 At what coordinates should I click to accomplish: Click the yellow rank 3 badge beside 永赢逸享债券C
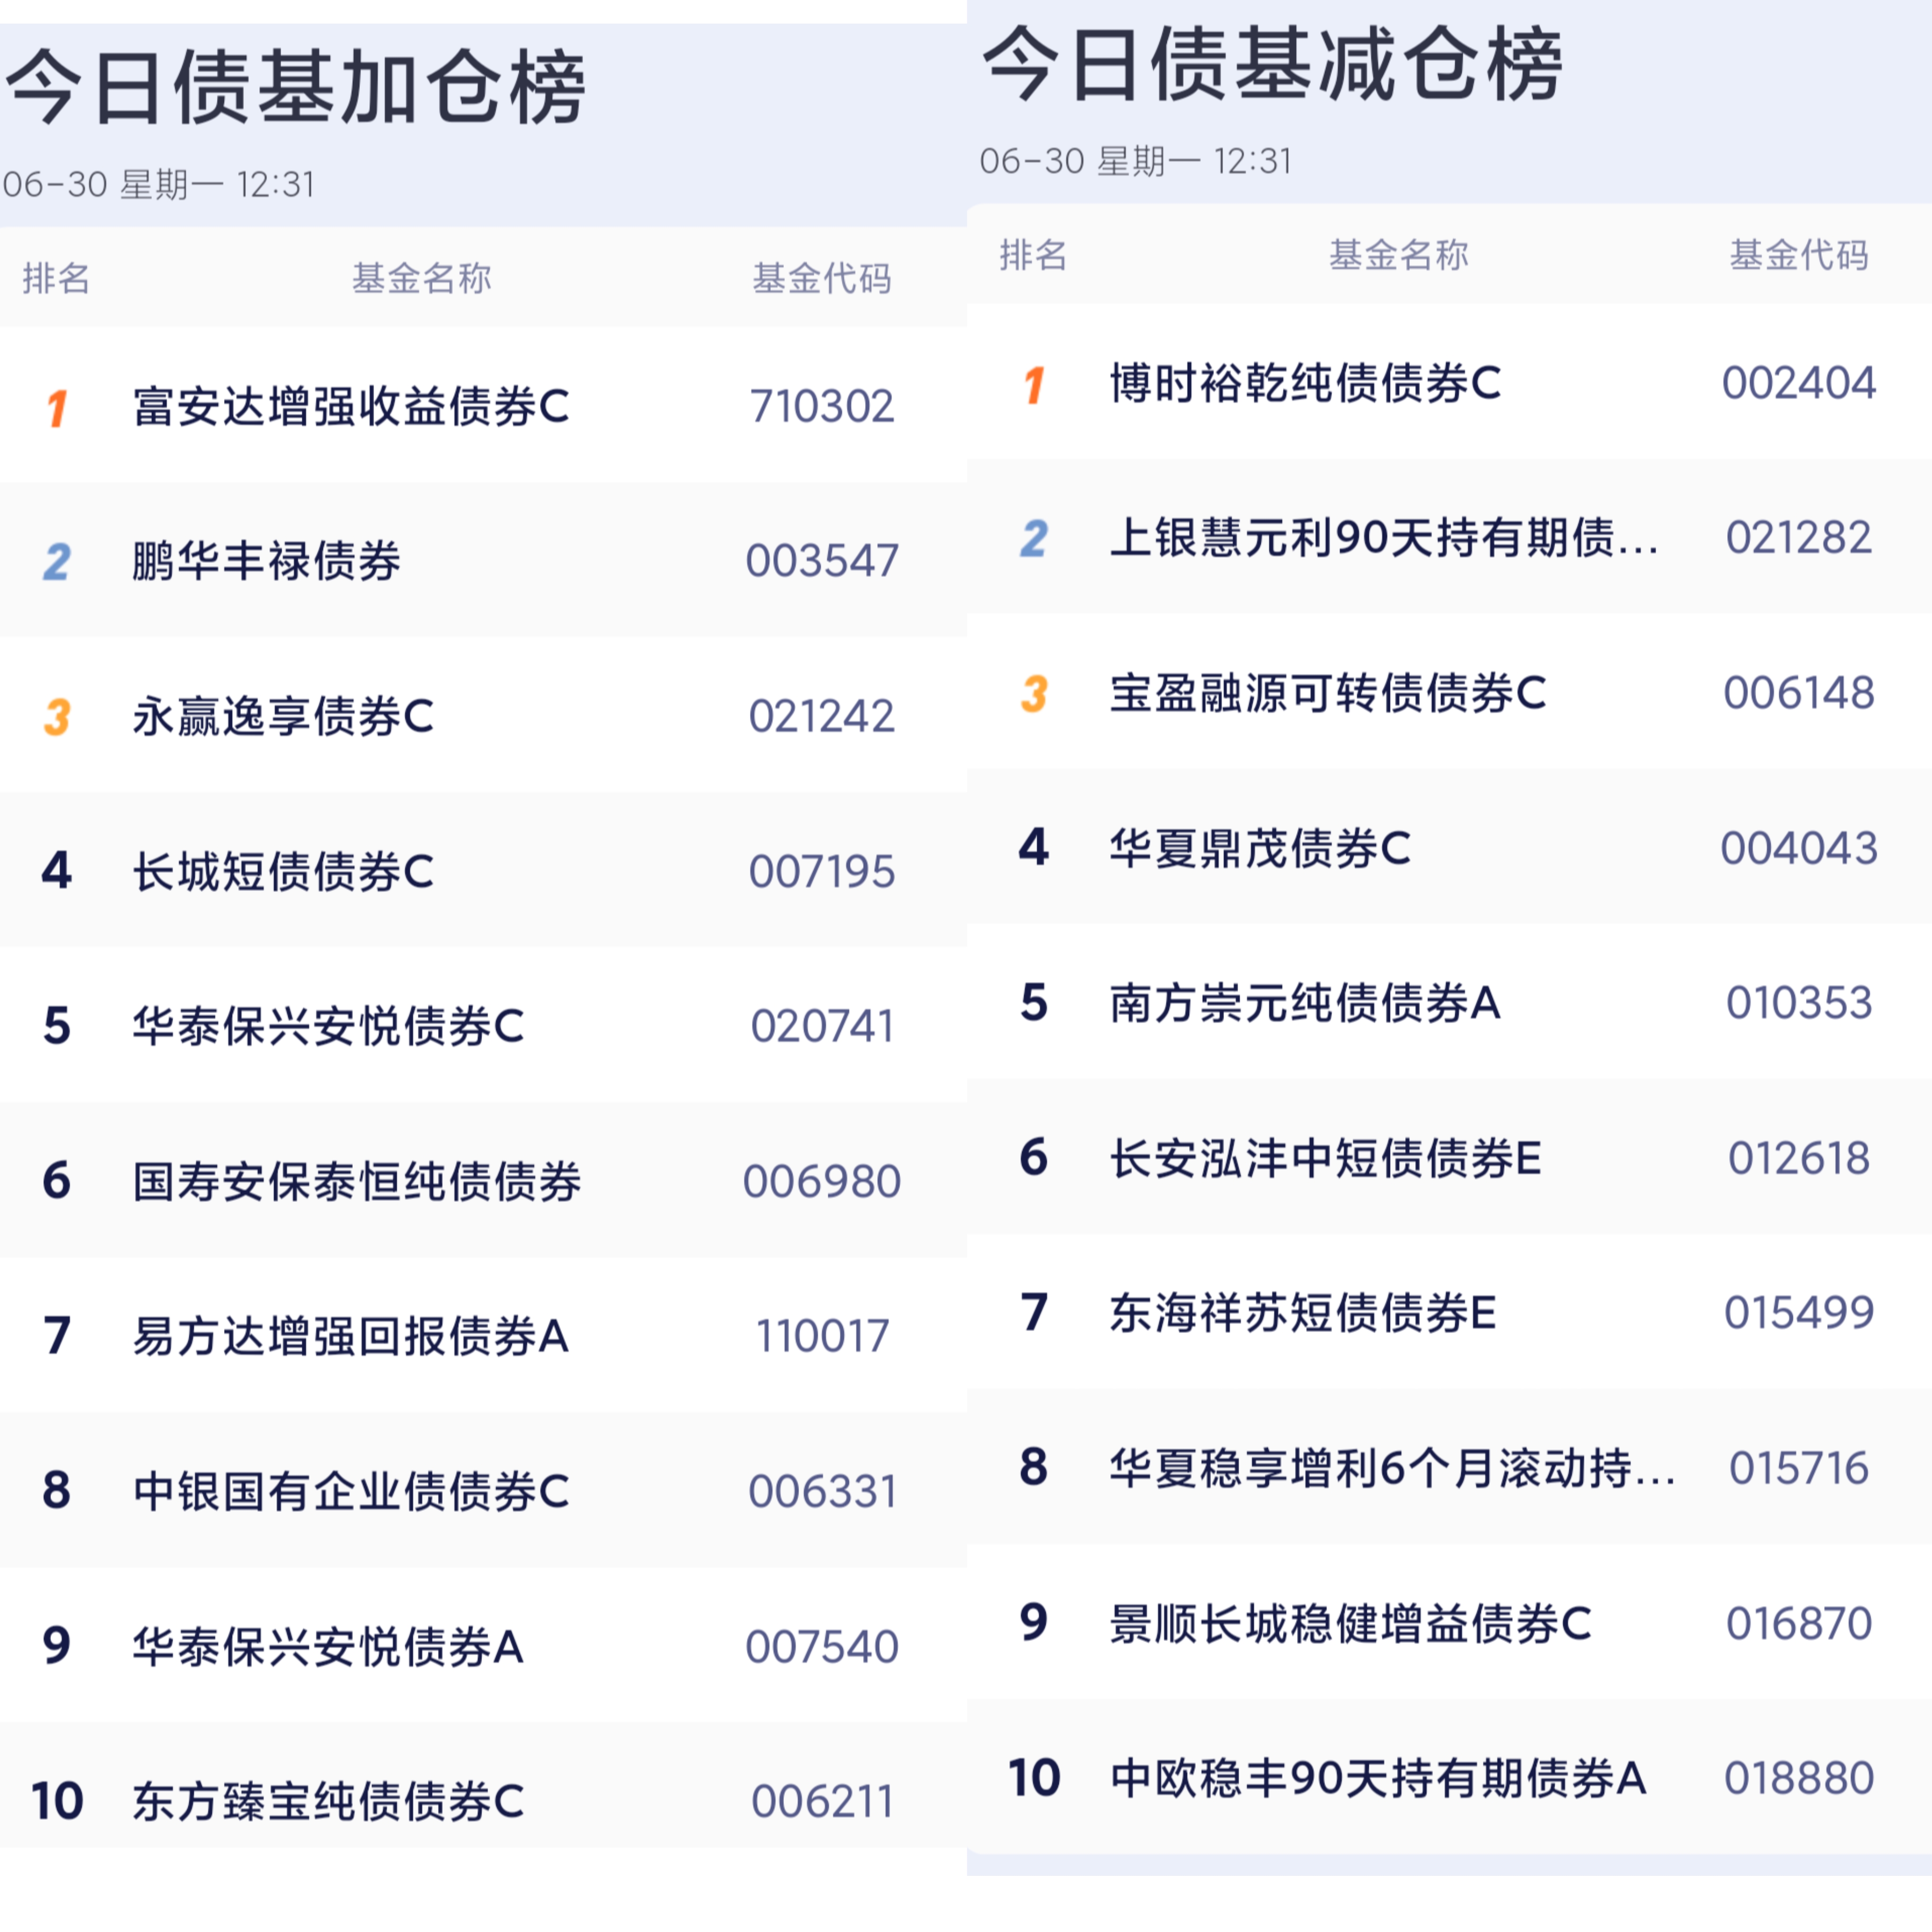[57, 717]
